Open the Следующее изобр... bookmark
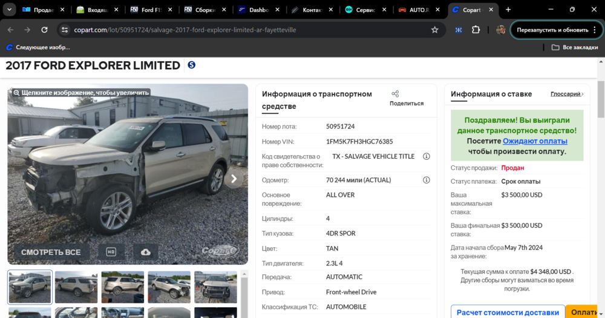 (x=38, y=47)
